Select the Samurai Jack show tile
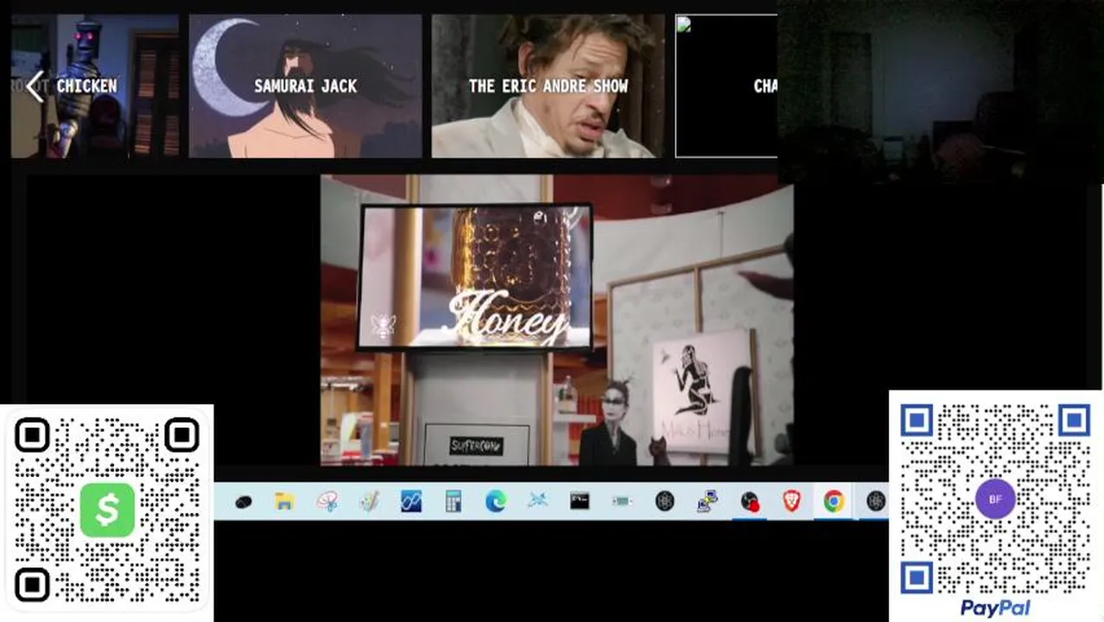Screen dimensions: 1104x622 coord(306,86)
